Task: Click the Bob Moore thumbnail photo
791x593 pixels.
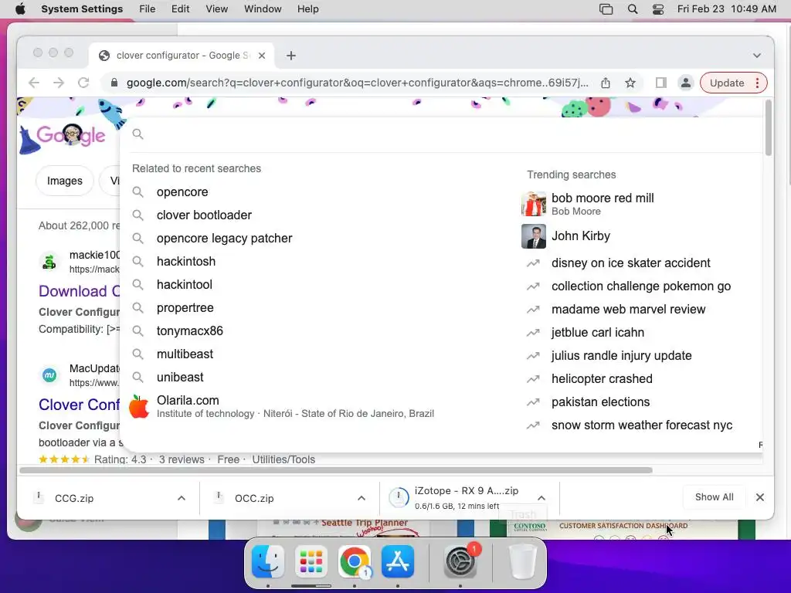Action: (534, 204)
